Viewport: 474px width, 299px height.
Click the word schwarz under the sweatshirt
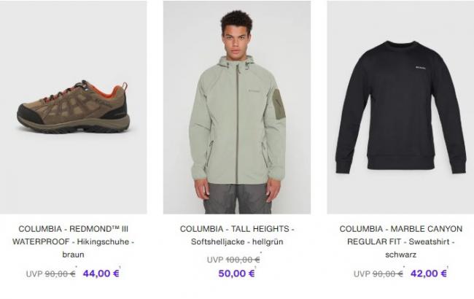coord(400,255)
